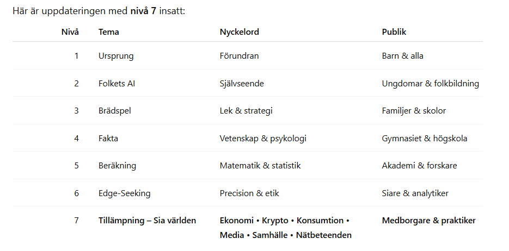
Task: Select Ungdomar & folkbildning audience cell
Action: tap(431, 84)
